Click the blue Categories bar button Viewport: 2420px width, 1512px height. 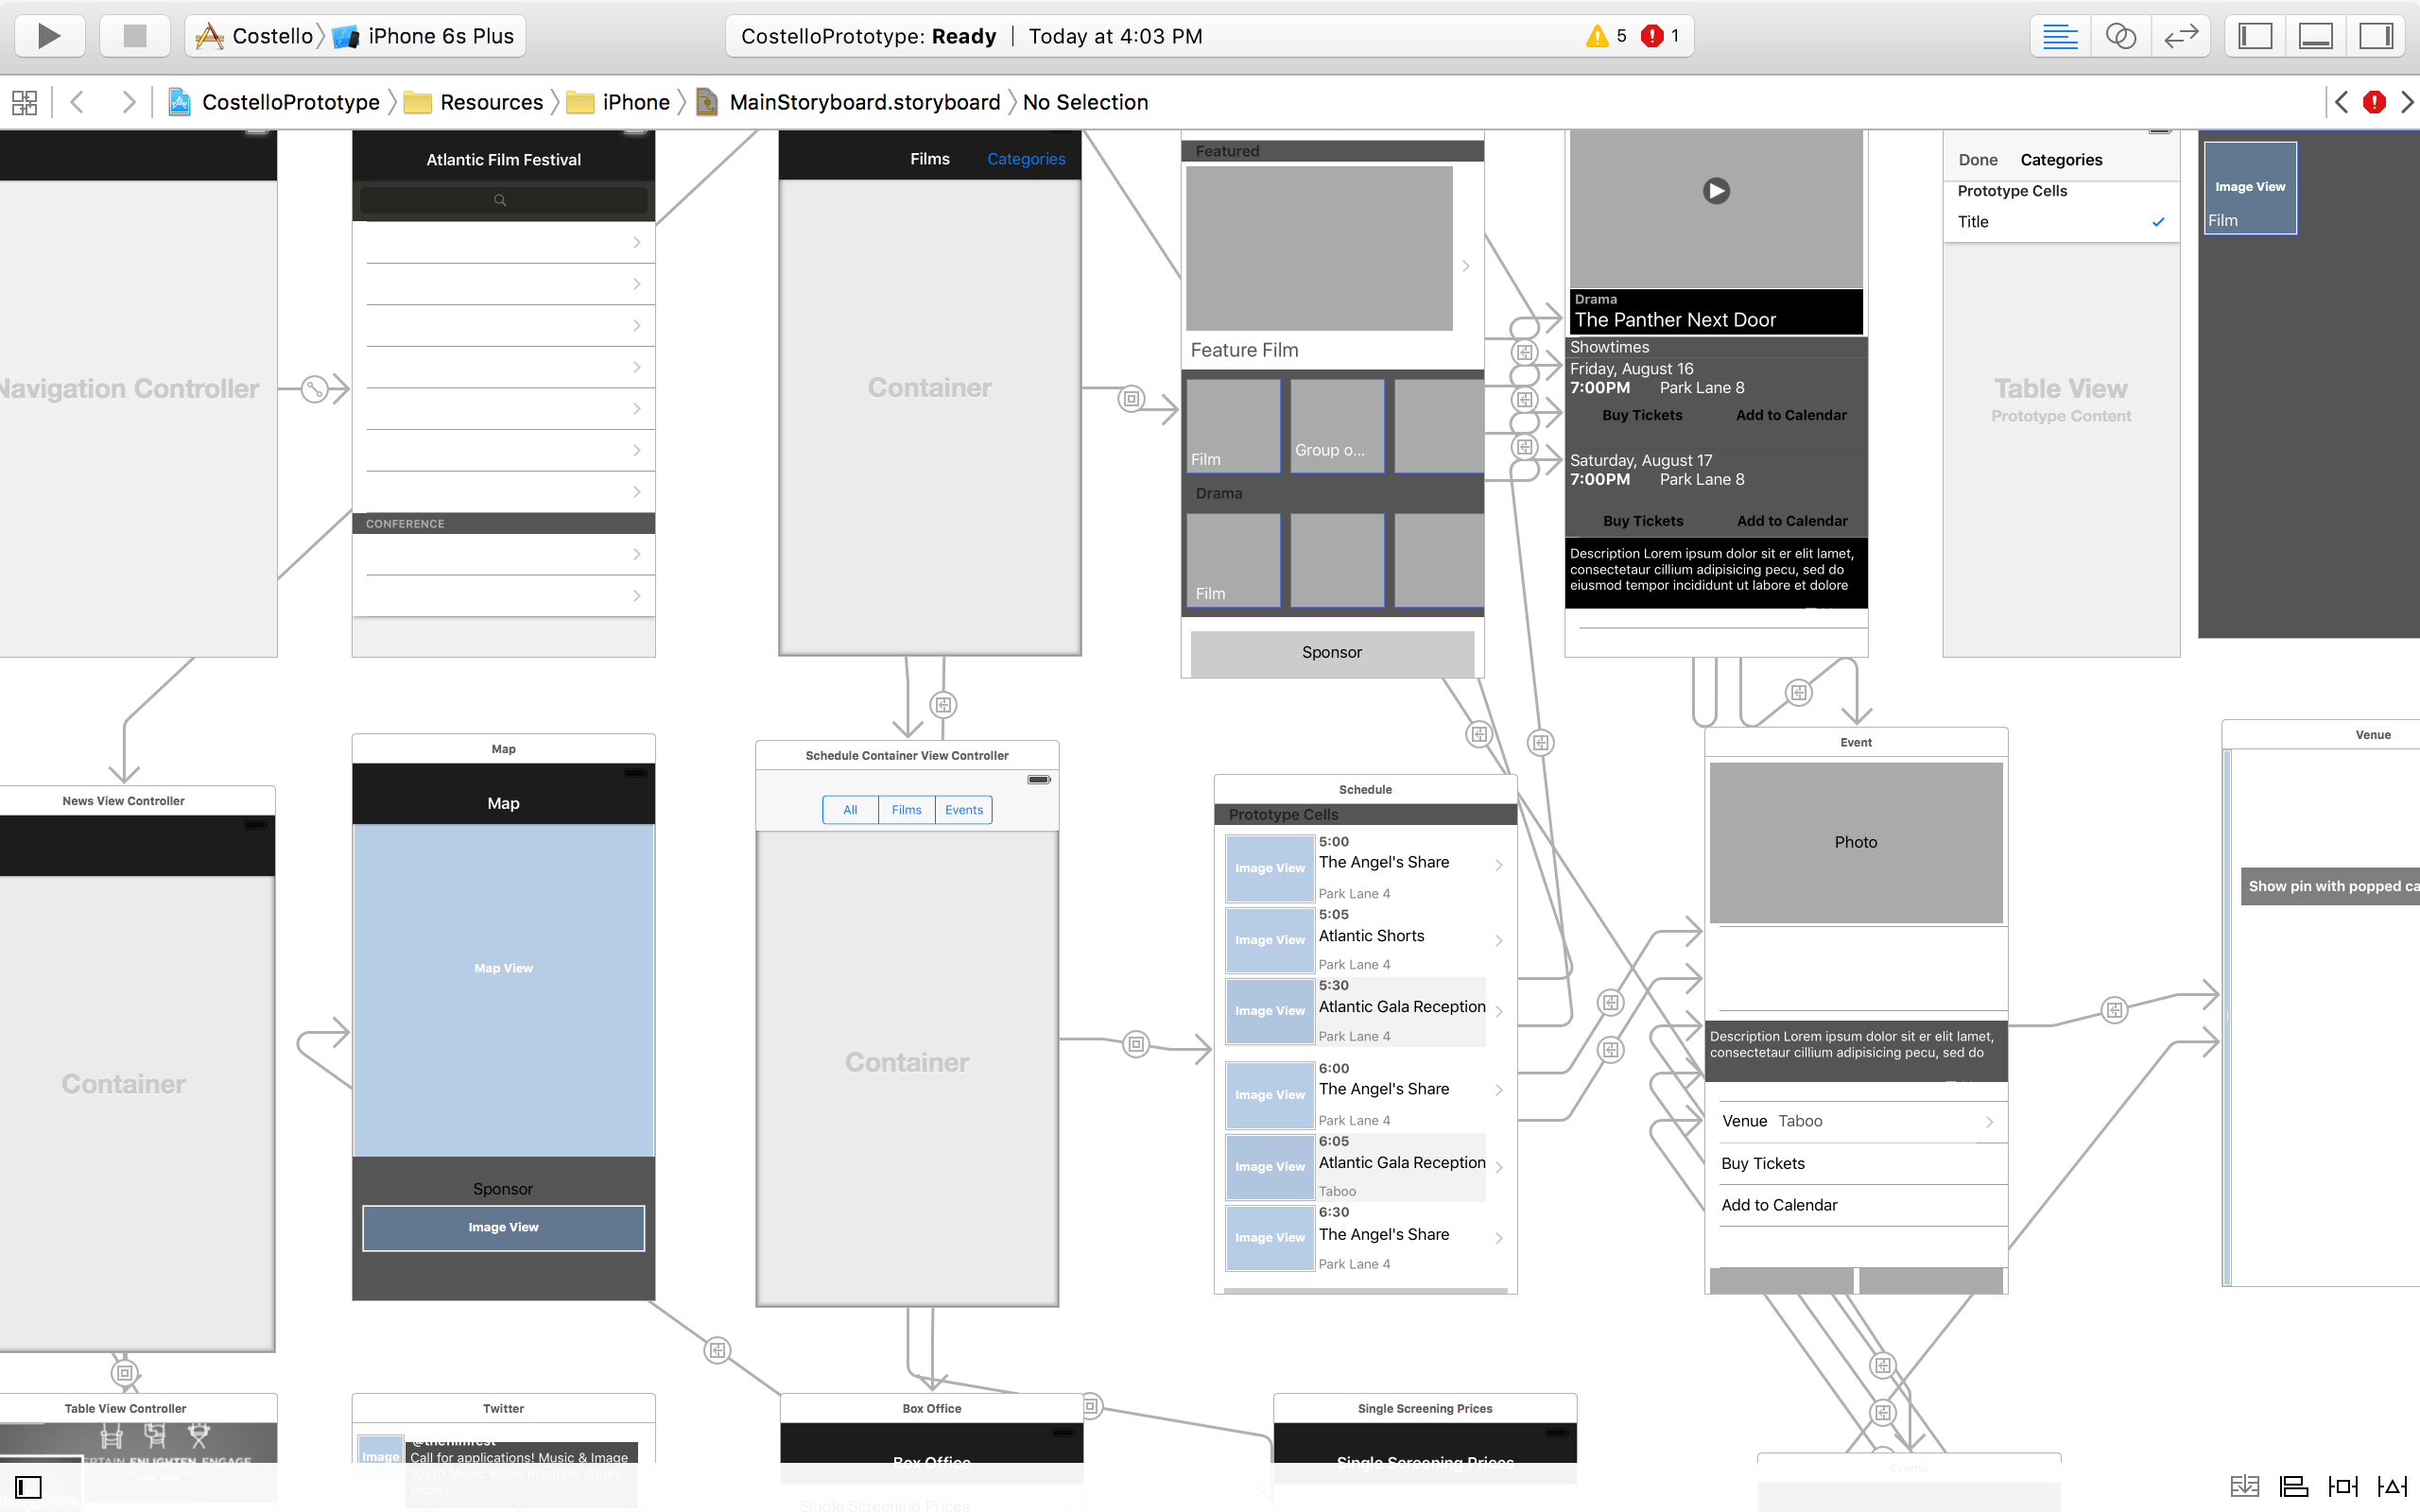tap(1026, 159)
